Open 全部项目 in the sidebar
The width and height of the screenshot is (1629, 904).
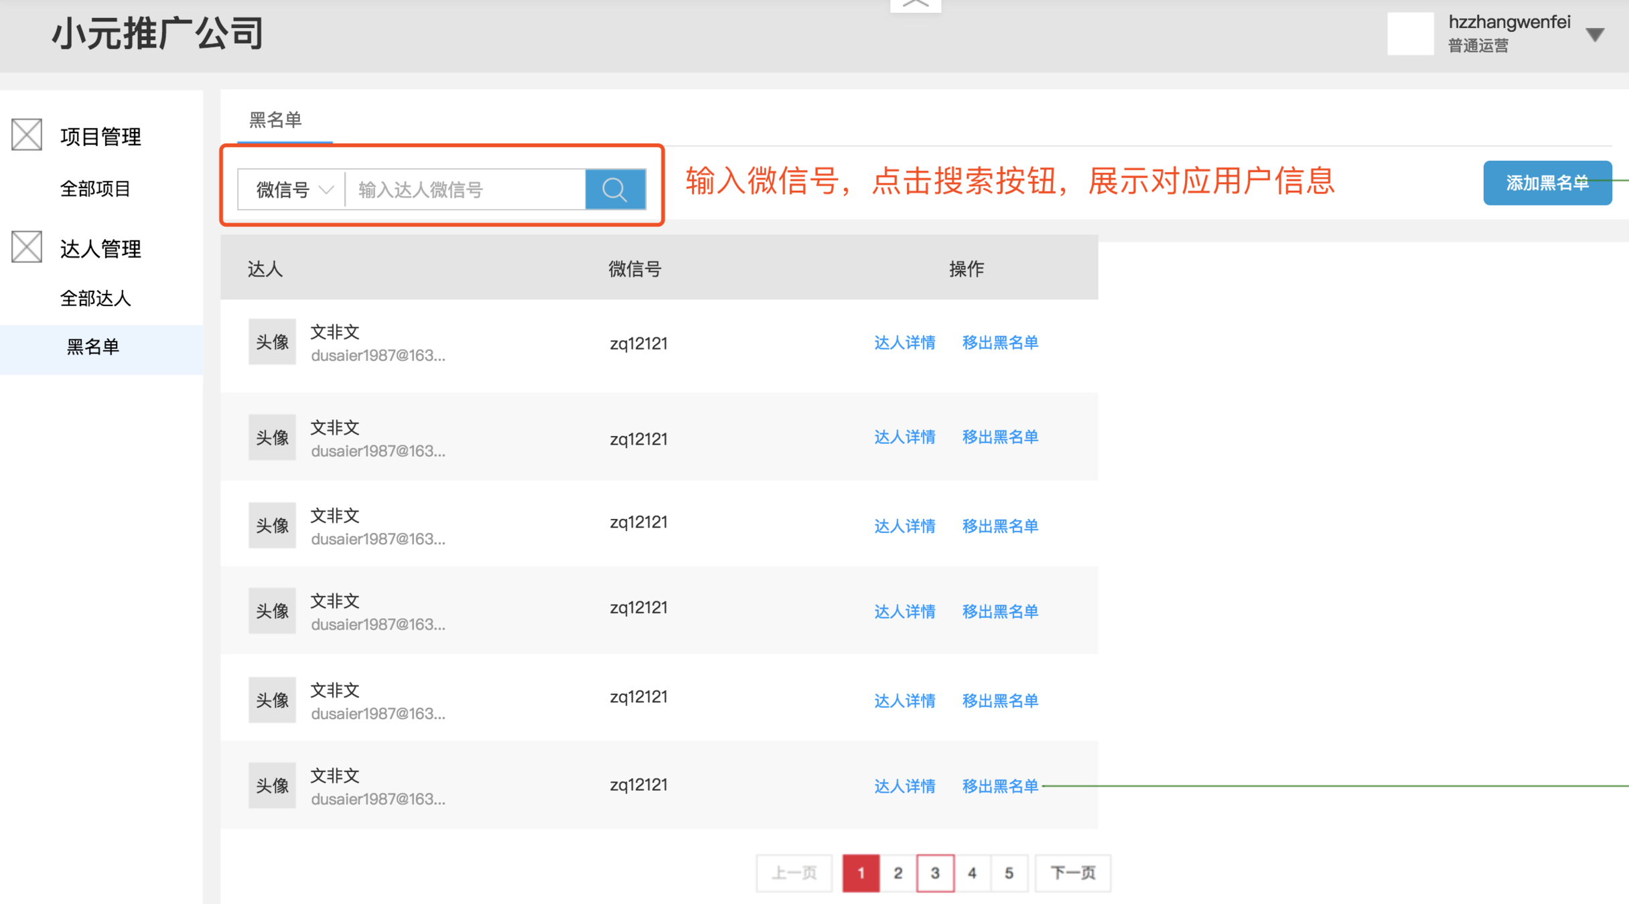point(95,189)
